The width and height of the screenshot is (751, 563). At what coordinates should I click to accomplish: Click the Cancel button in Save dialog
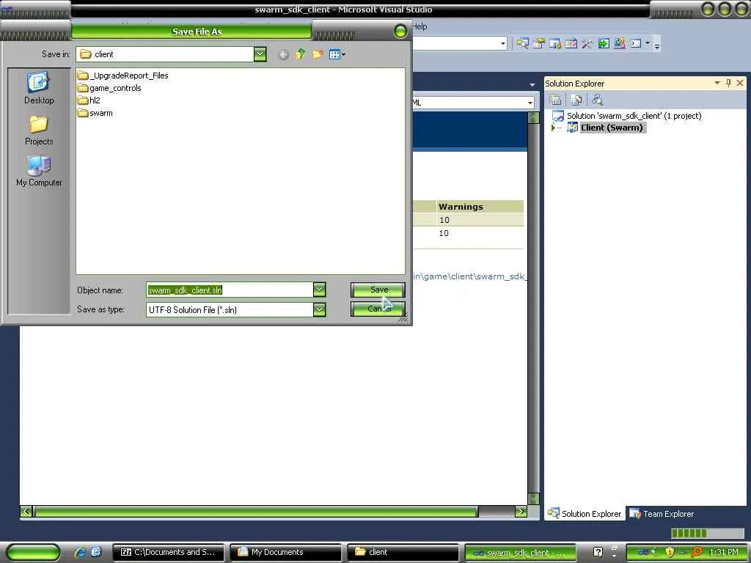click(378, 309)
